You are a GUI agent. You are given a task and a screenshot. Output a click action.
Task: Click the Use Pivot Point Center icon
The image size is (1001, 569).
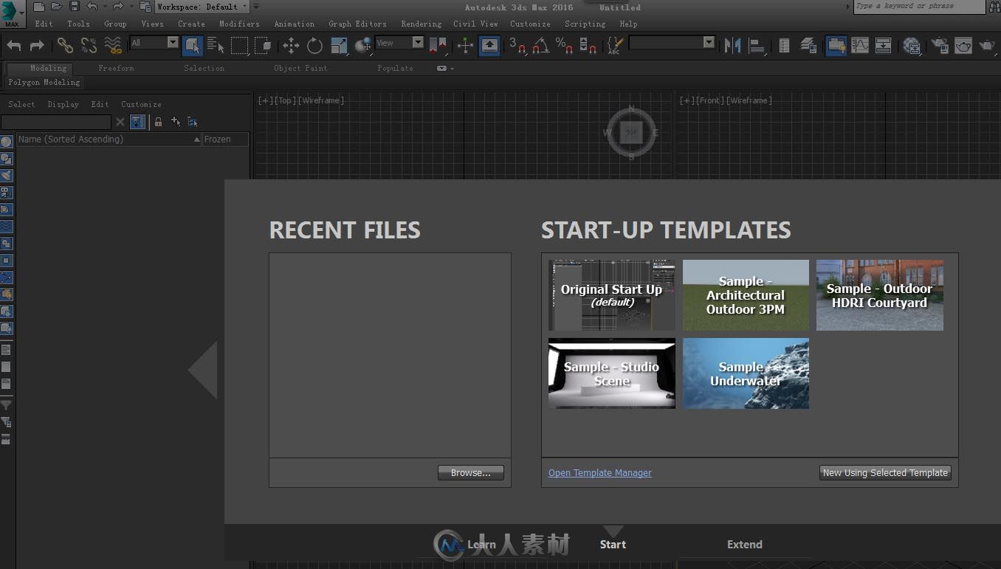click(438, 46)
